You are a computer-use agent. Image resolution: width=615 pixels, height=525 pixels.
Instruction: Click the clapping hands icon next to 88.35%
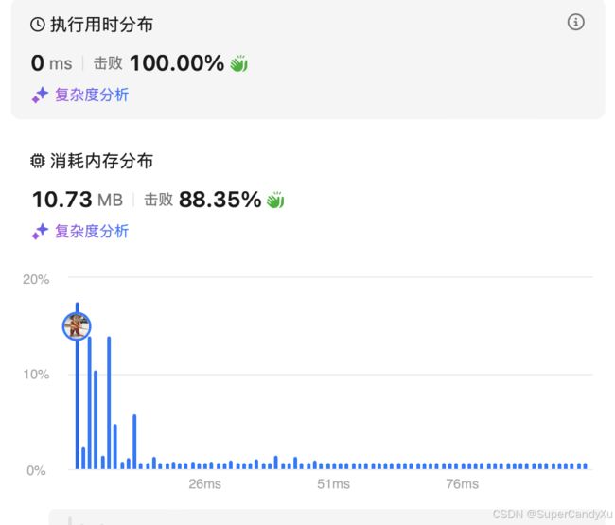275,200
